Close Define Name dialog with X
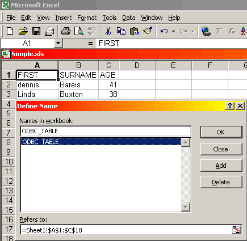 pyautogui.click(x=240, y=106)
